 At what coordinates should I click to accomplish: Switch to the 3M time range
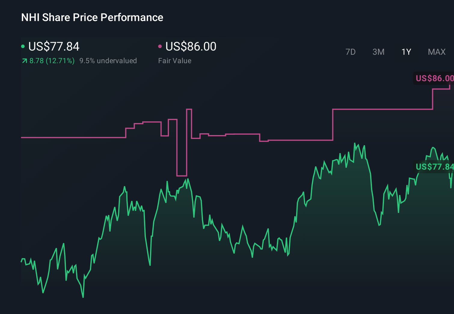click(378, 52)
